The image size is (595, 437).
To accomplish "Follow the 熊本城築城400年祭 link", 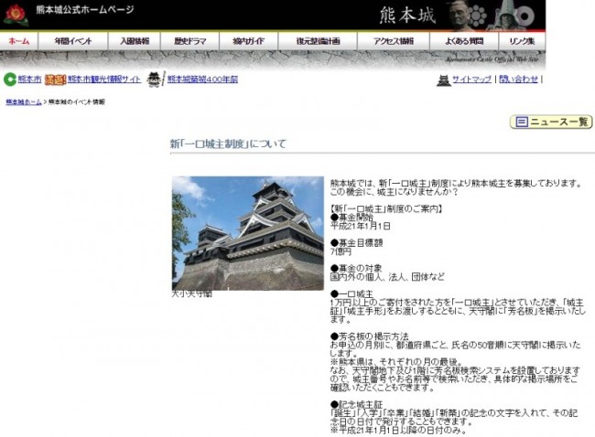I will coord(202,80).
